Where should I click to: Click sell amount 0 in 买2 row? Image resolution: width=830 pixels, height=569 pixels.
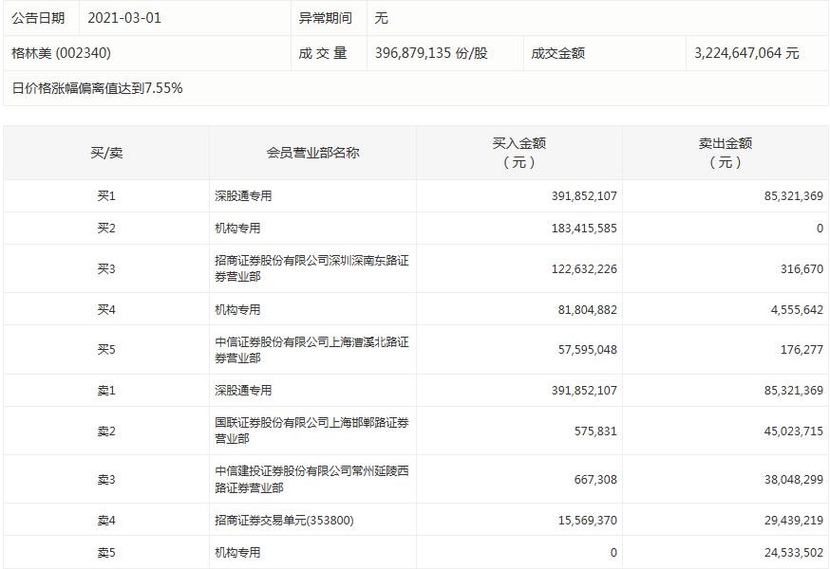pyautogui.click(x=820, y=229)
